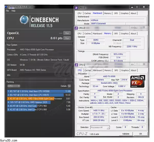The height and width of the screenshot is (142, 154).
Task: Select the Intel Core i7 860 ranking row
Action: pos(39,109)
